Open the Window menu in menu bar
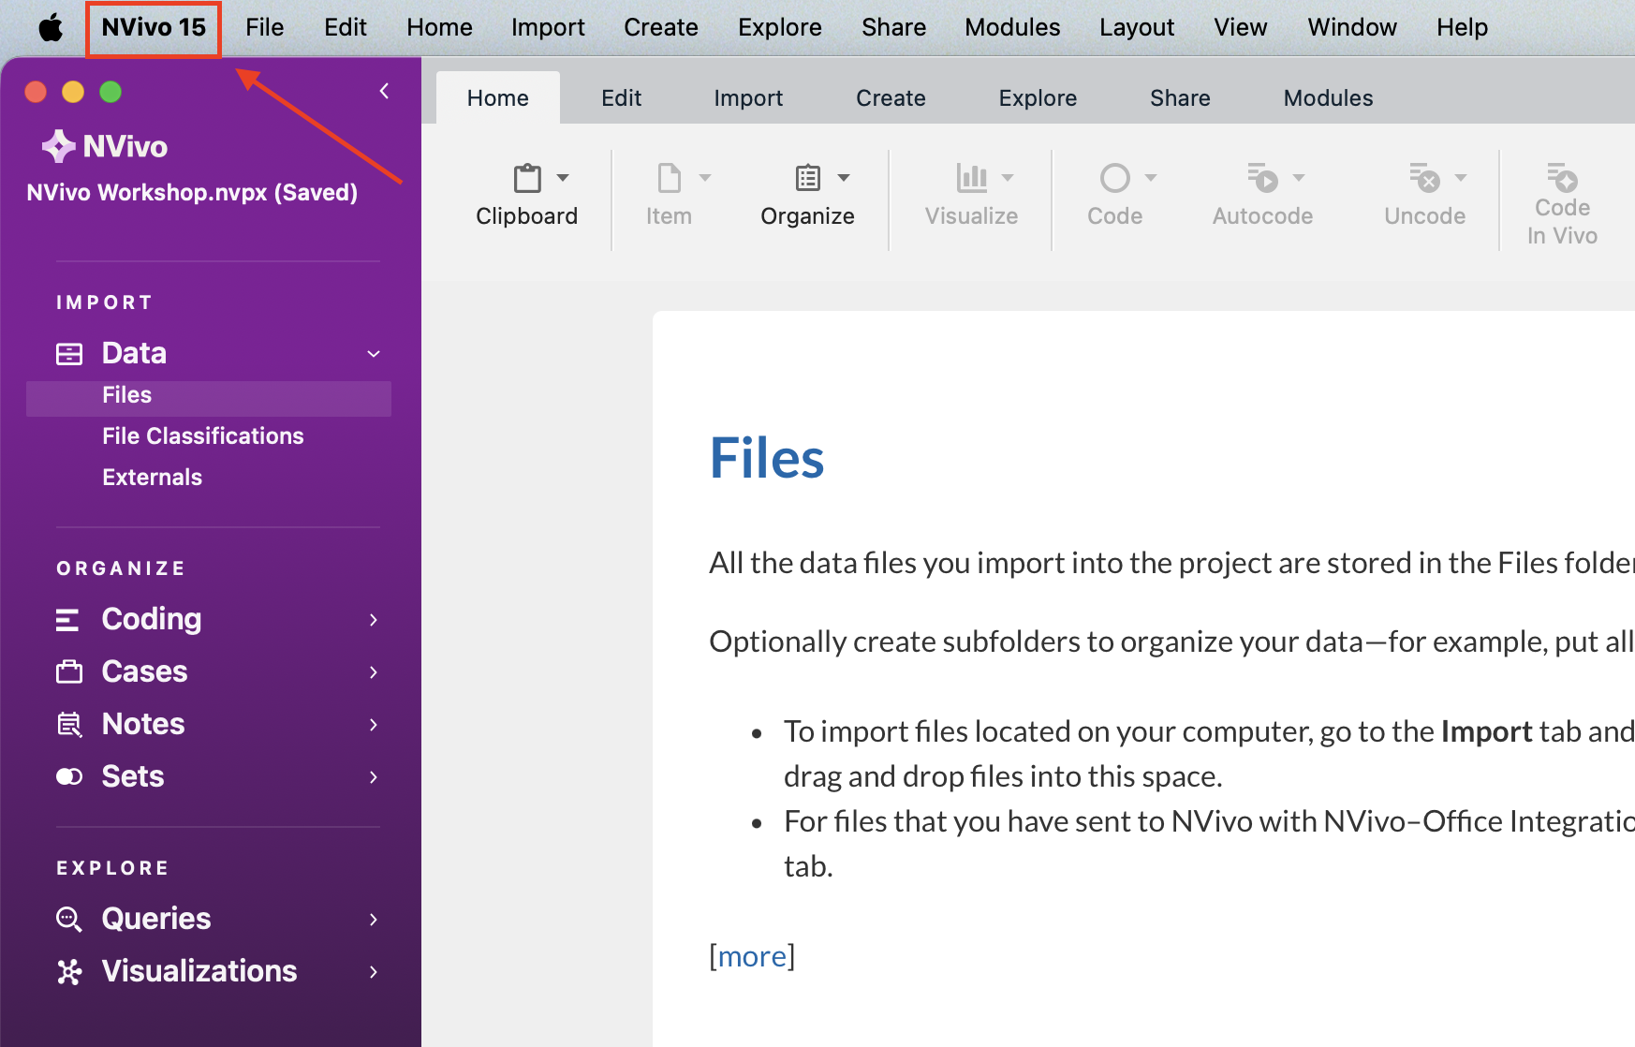1635x1047 pixels. [1352, 27]
